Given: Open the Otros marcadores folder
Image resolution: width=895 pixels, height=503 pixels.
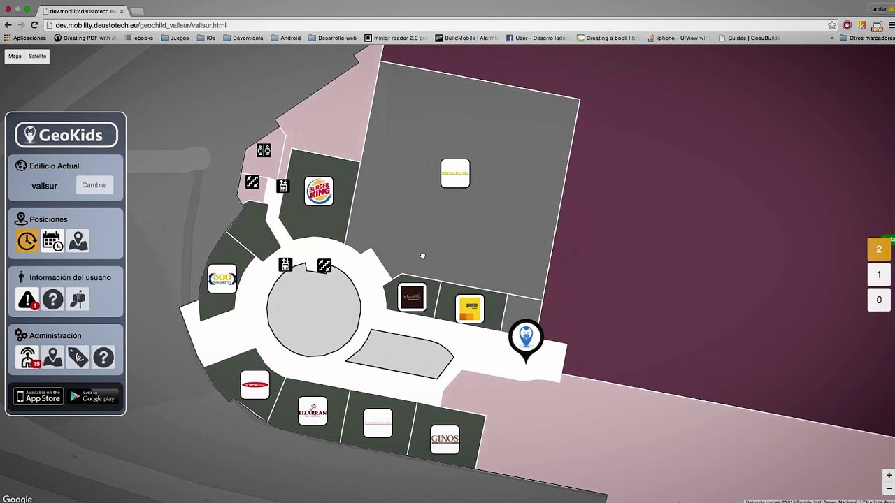Looking at the screenshot, I should pyautogui.click(x=867, y=38).
